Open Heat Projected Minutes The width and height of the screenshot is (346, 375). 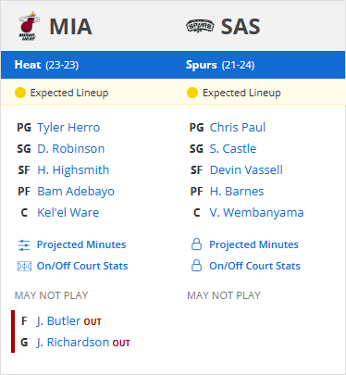[x=81, y=244]
